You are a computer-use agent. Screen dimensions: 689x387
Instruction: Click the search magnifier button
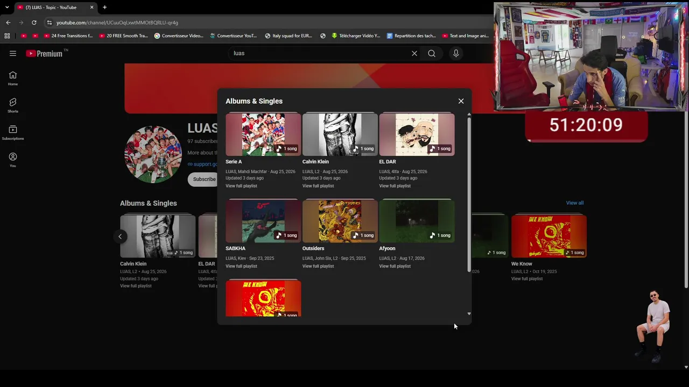(432, 53)
